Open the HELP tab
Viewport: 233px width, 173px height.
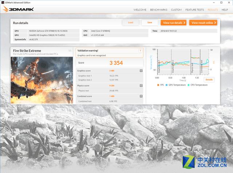225,10
